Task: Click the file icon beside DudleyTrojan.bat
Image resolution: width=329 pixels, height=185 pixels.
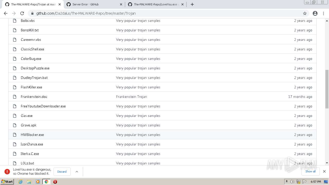Action: pyautogui.click(x=15, y=78)
